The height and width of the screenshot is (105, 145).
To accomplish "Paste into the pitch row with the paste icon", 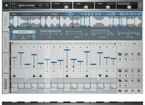I will tap(126, 71).
